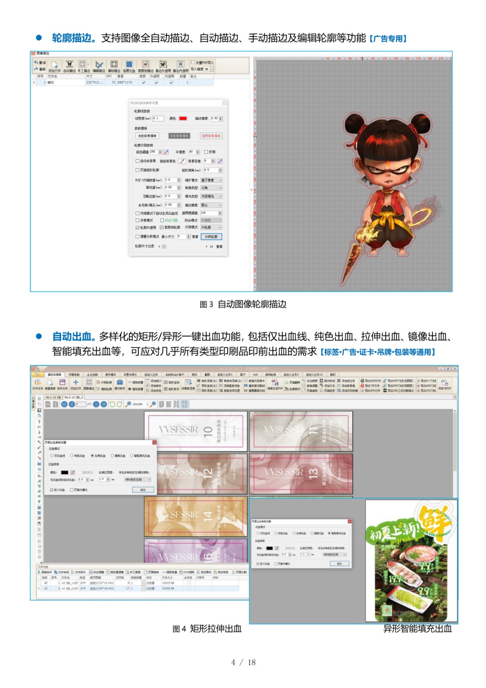Expand the 角接类型 dropdown showing 尖角

tap(211, 188)
